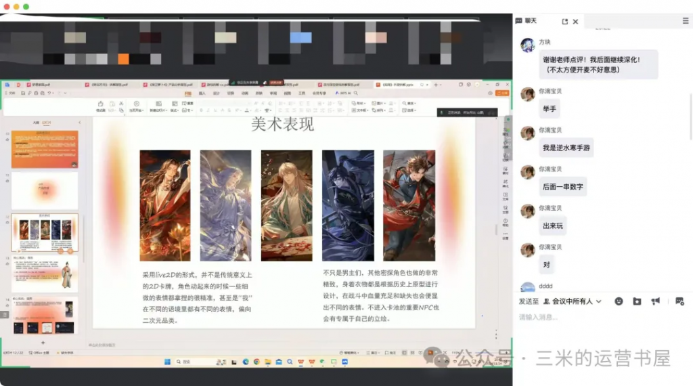
Task: Click the emoji icon in chat toolbar
Action: tap(619, 301)
